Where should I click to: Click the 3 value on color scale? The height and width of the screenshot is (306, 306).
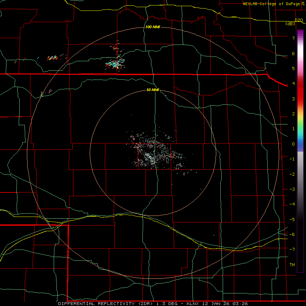click(293, 99)
